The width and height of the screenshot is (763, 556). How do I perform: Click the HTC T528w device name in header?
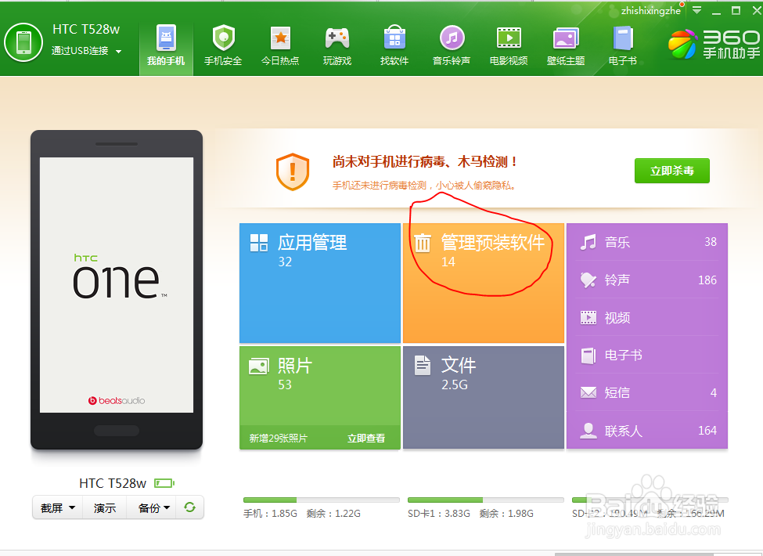click(x=86, y=29)
